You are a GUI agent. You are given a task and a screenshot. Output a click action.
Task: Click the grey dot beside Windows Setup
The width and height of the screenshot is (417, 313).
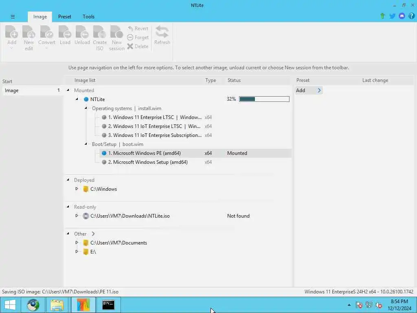104,162
